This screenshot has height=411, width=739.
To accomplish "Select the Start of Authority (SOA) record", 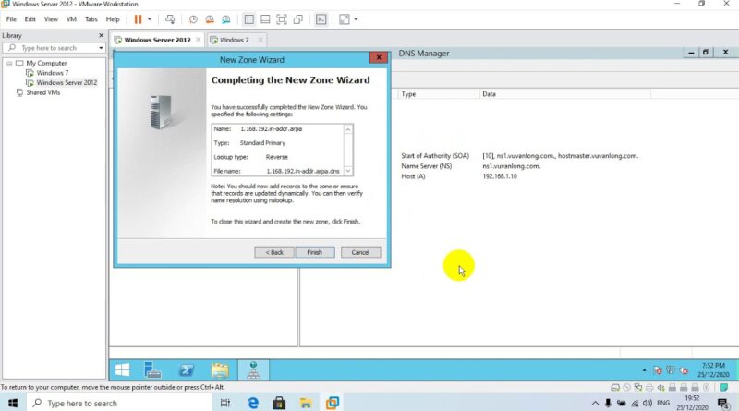I will (x=435, y=156).
